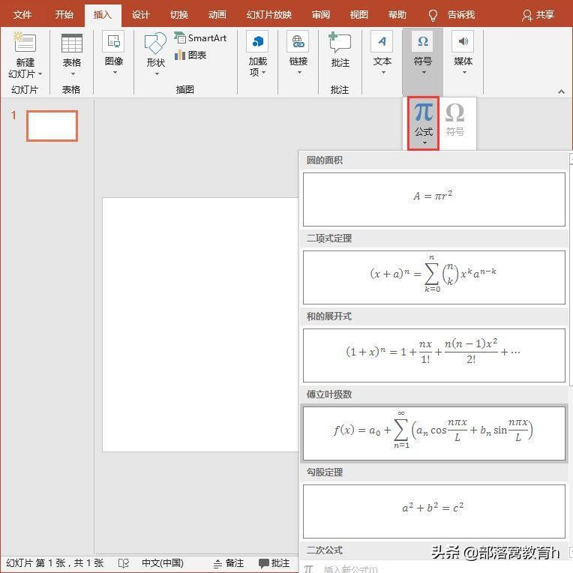This screenshot has width=573, height=573.
Task: Switch to the View (视图) tab
Action: (358, 14)
